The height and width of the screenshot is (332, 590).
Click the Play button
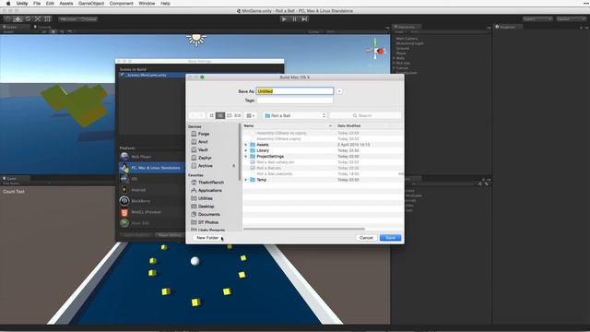[x=284, y=18]
